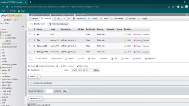The image size is (189, 106).
Task: Click Kirim button next to add column
Action: coord(96,70)
